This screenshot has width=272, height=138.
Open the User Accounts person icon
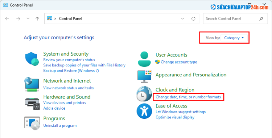tap(144, 59)
